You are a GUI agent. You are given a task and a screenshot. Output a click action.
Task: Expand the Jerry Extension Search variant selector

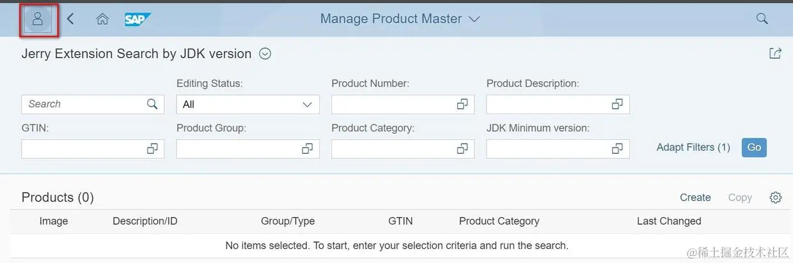265,54
